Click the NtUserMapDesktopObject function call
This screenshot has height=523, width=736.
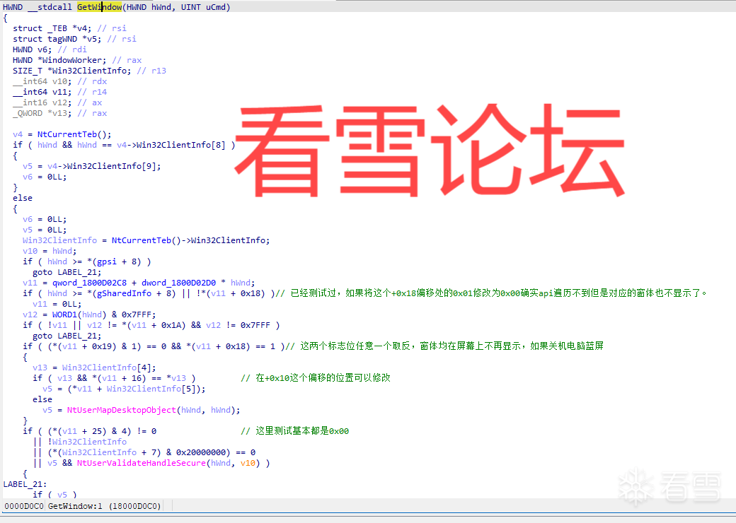[x=122, y=410]
